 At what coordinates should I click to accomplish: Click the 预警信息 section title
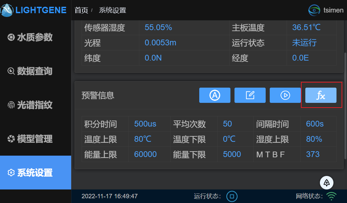point(98,95)
